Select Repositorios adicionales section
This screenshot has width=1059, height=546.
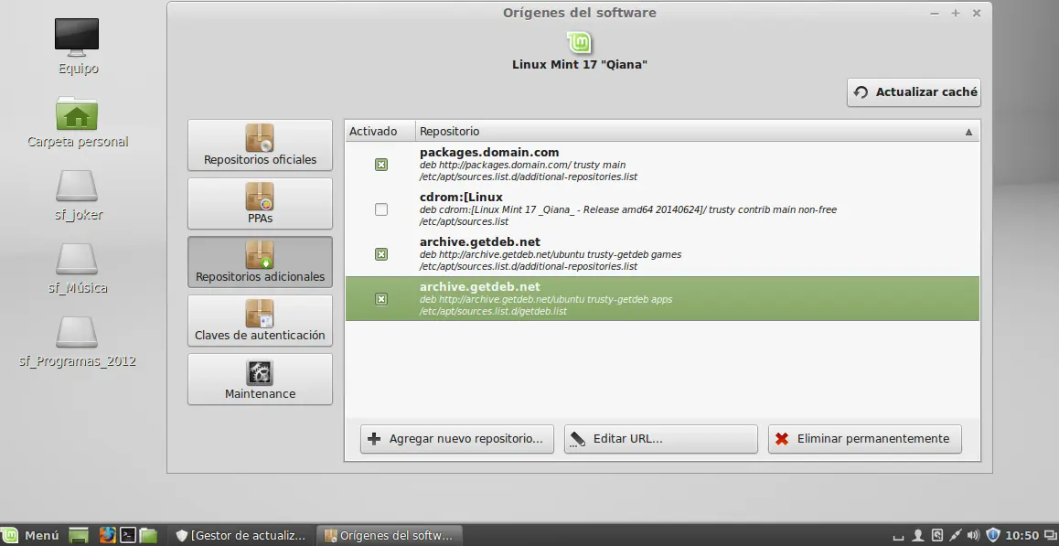coord(260,262)
